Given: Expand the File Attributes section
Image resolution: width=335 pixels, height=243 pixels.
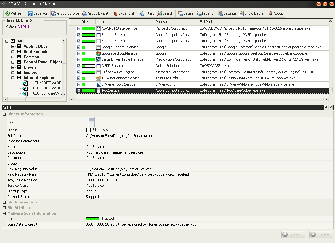Looking at the screenshot, I should click(4, 208).
